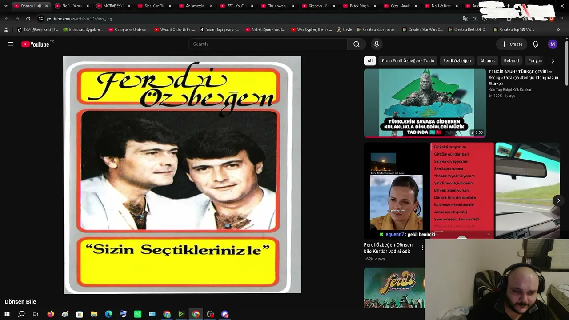This screenshot has height=320, width=569.
Task: Show more filter chips with right arrow
Action: click(553, 61)
